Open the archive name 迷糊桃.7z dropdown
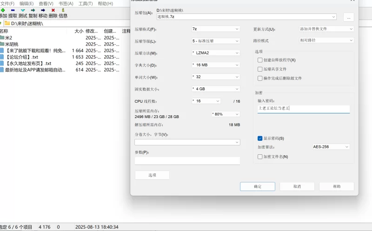Viewport: 372px width, 231px height. coord(333,17)
